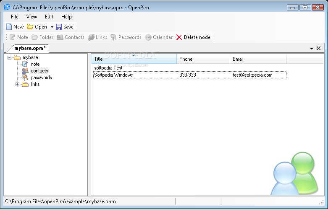The width and height of the screenshot is (328, 209).
Task: Click the toolbar drag grip handle
Action: pyautogui.click(x=6, y=37)
